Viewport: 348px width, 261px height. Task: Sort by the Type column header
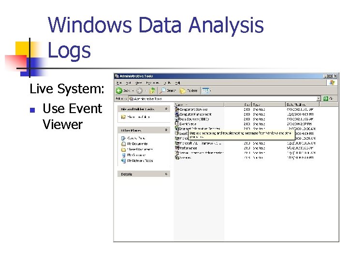click(x=268, y=104)
